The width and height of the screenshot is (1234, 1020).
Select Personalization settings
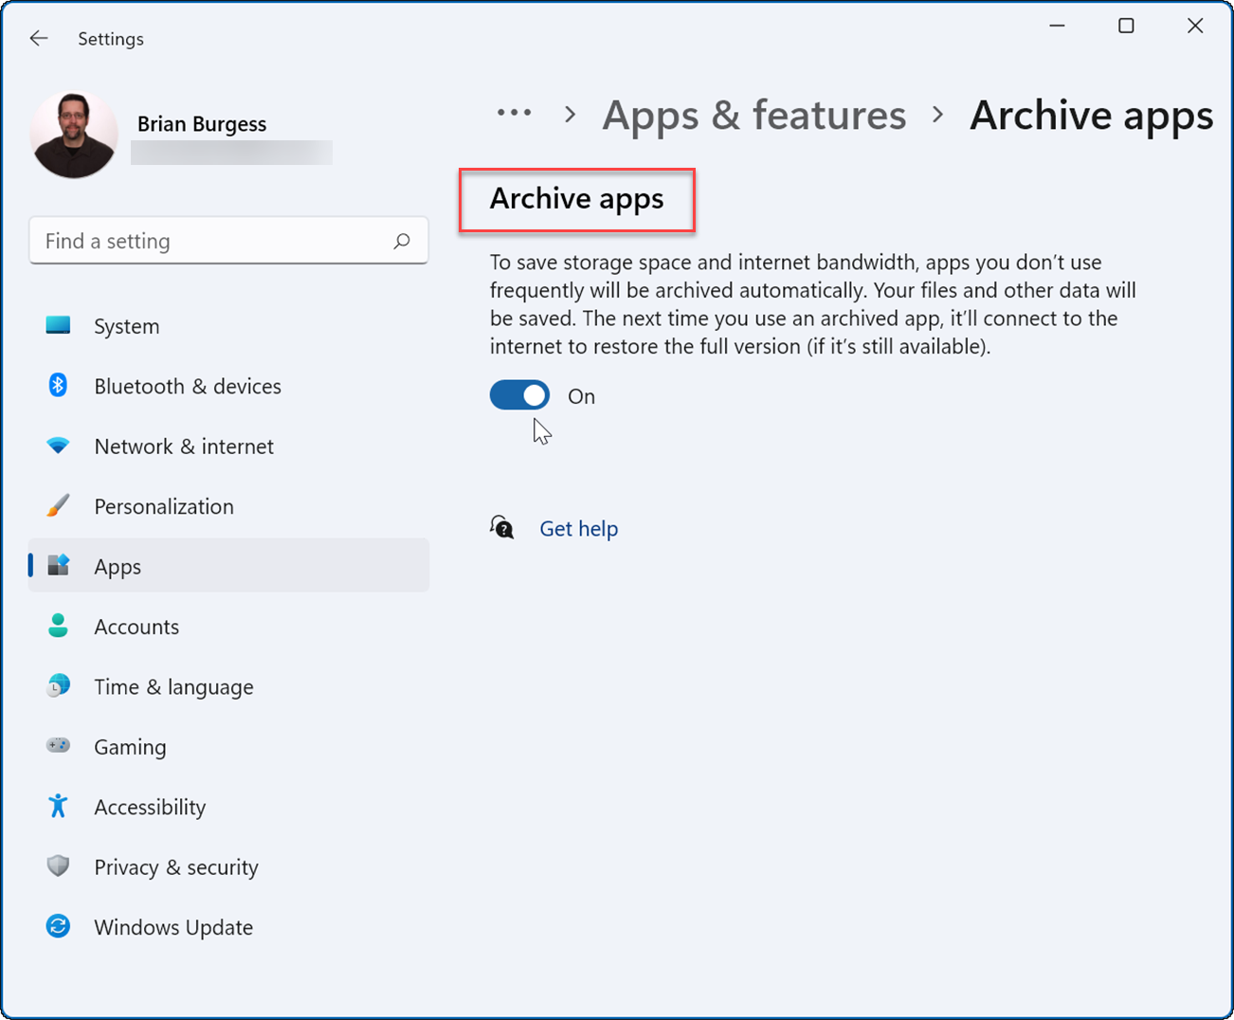click(163, 506)
